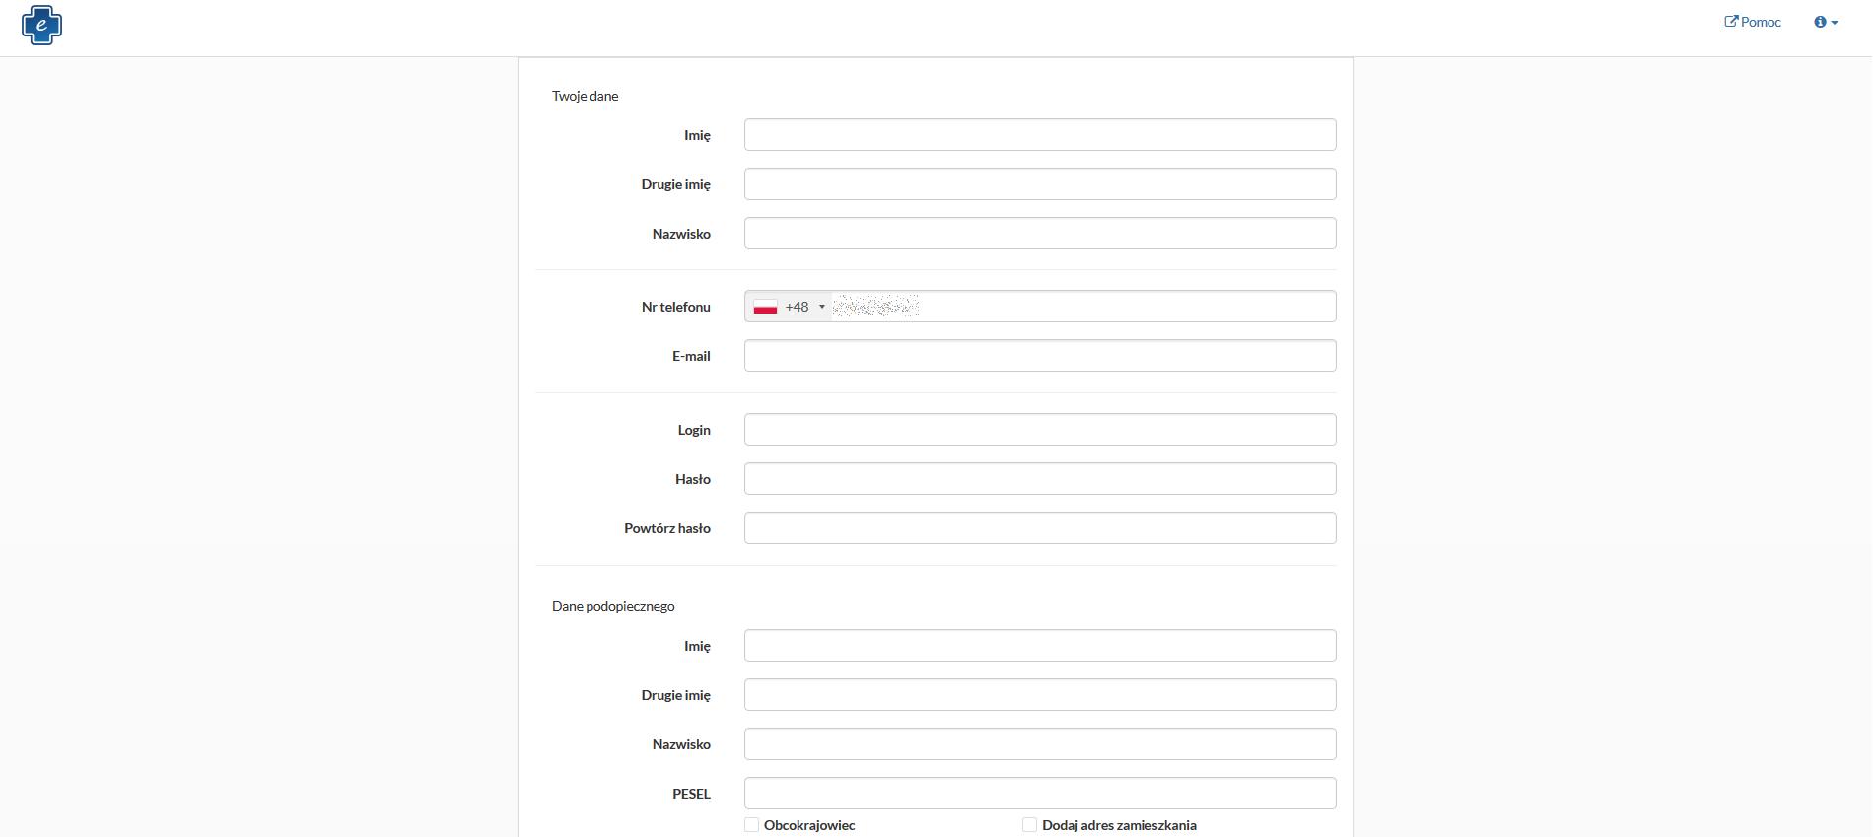Click the Polish flag icon
Image resolution: width=1873 pixels, height=837 pixels.
point(765,308)
